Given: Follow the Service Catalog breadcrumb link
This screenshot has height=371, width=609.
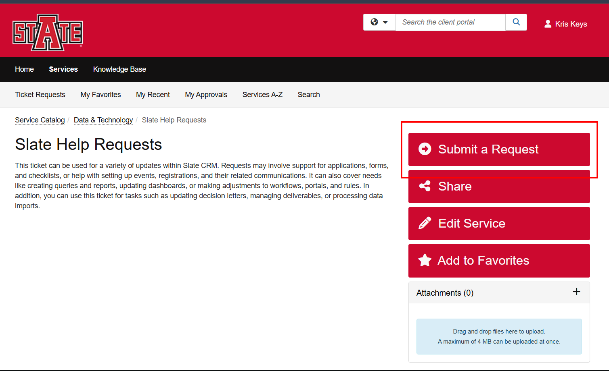Looking at the screenshot, I should tap(40, 120).
